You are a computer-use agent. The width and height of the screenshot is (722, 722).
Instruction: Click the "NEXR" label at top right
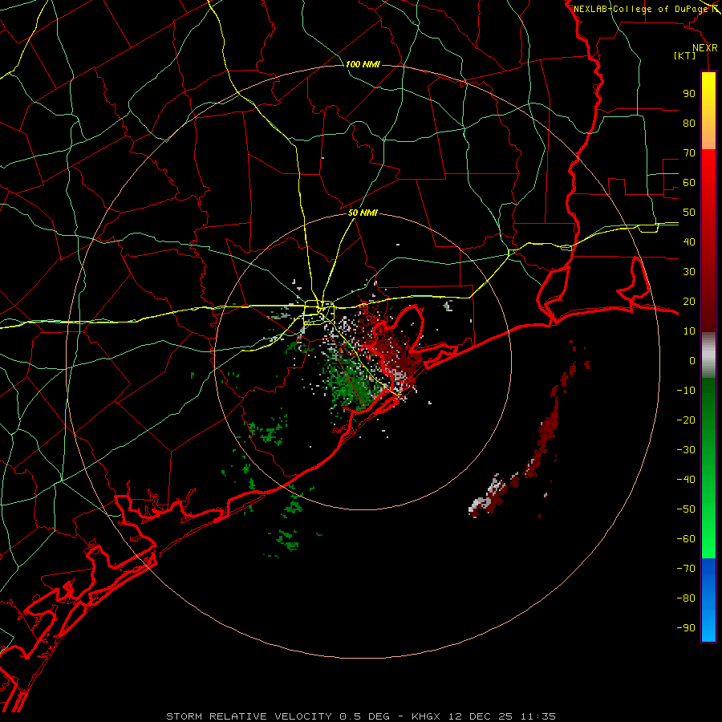(x=705, y=48)
